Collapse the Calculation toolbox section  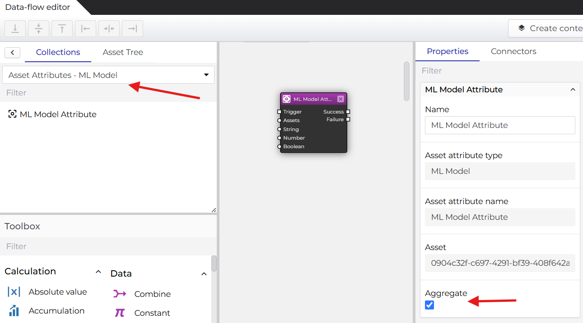[98, 272]
